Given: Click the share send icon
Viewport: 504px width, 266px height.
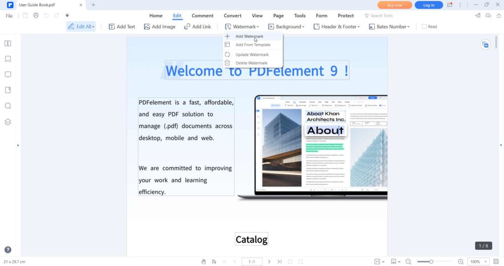Looking at the screenshot, I should [x=477, y=15].
